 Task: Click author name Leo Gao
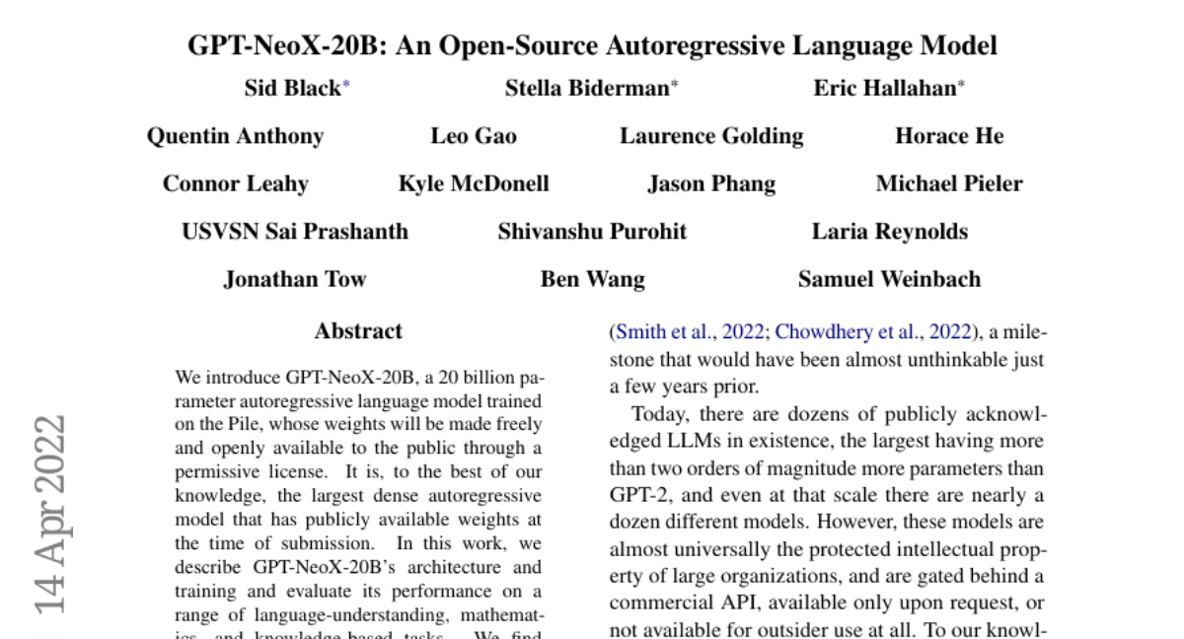[x=474, y=136]
